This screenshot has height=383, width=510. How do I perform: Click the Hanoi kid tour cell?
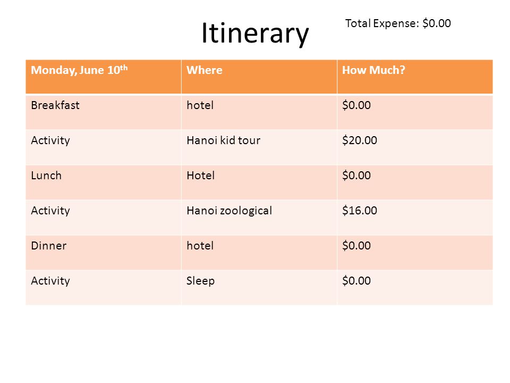click(x=259, y=147)
